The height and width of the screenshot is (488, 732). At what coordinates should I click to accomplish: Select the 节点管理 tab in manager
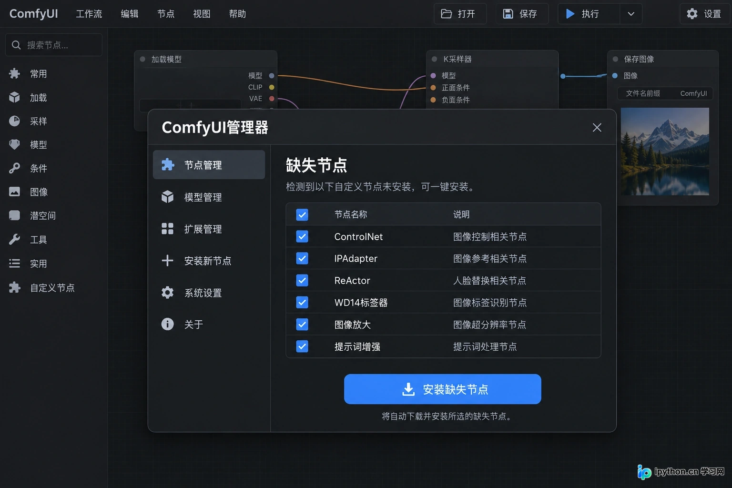tap(209, 165)
